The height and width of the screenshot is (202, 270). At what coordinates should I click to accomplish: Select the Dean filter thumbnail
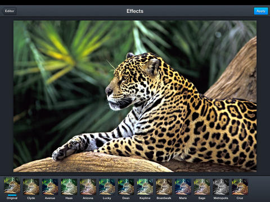coord(126,186)
